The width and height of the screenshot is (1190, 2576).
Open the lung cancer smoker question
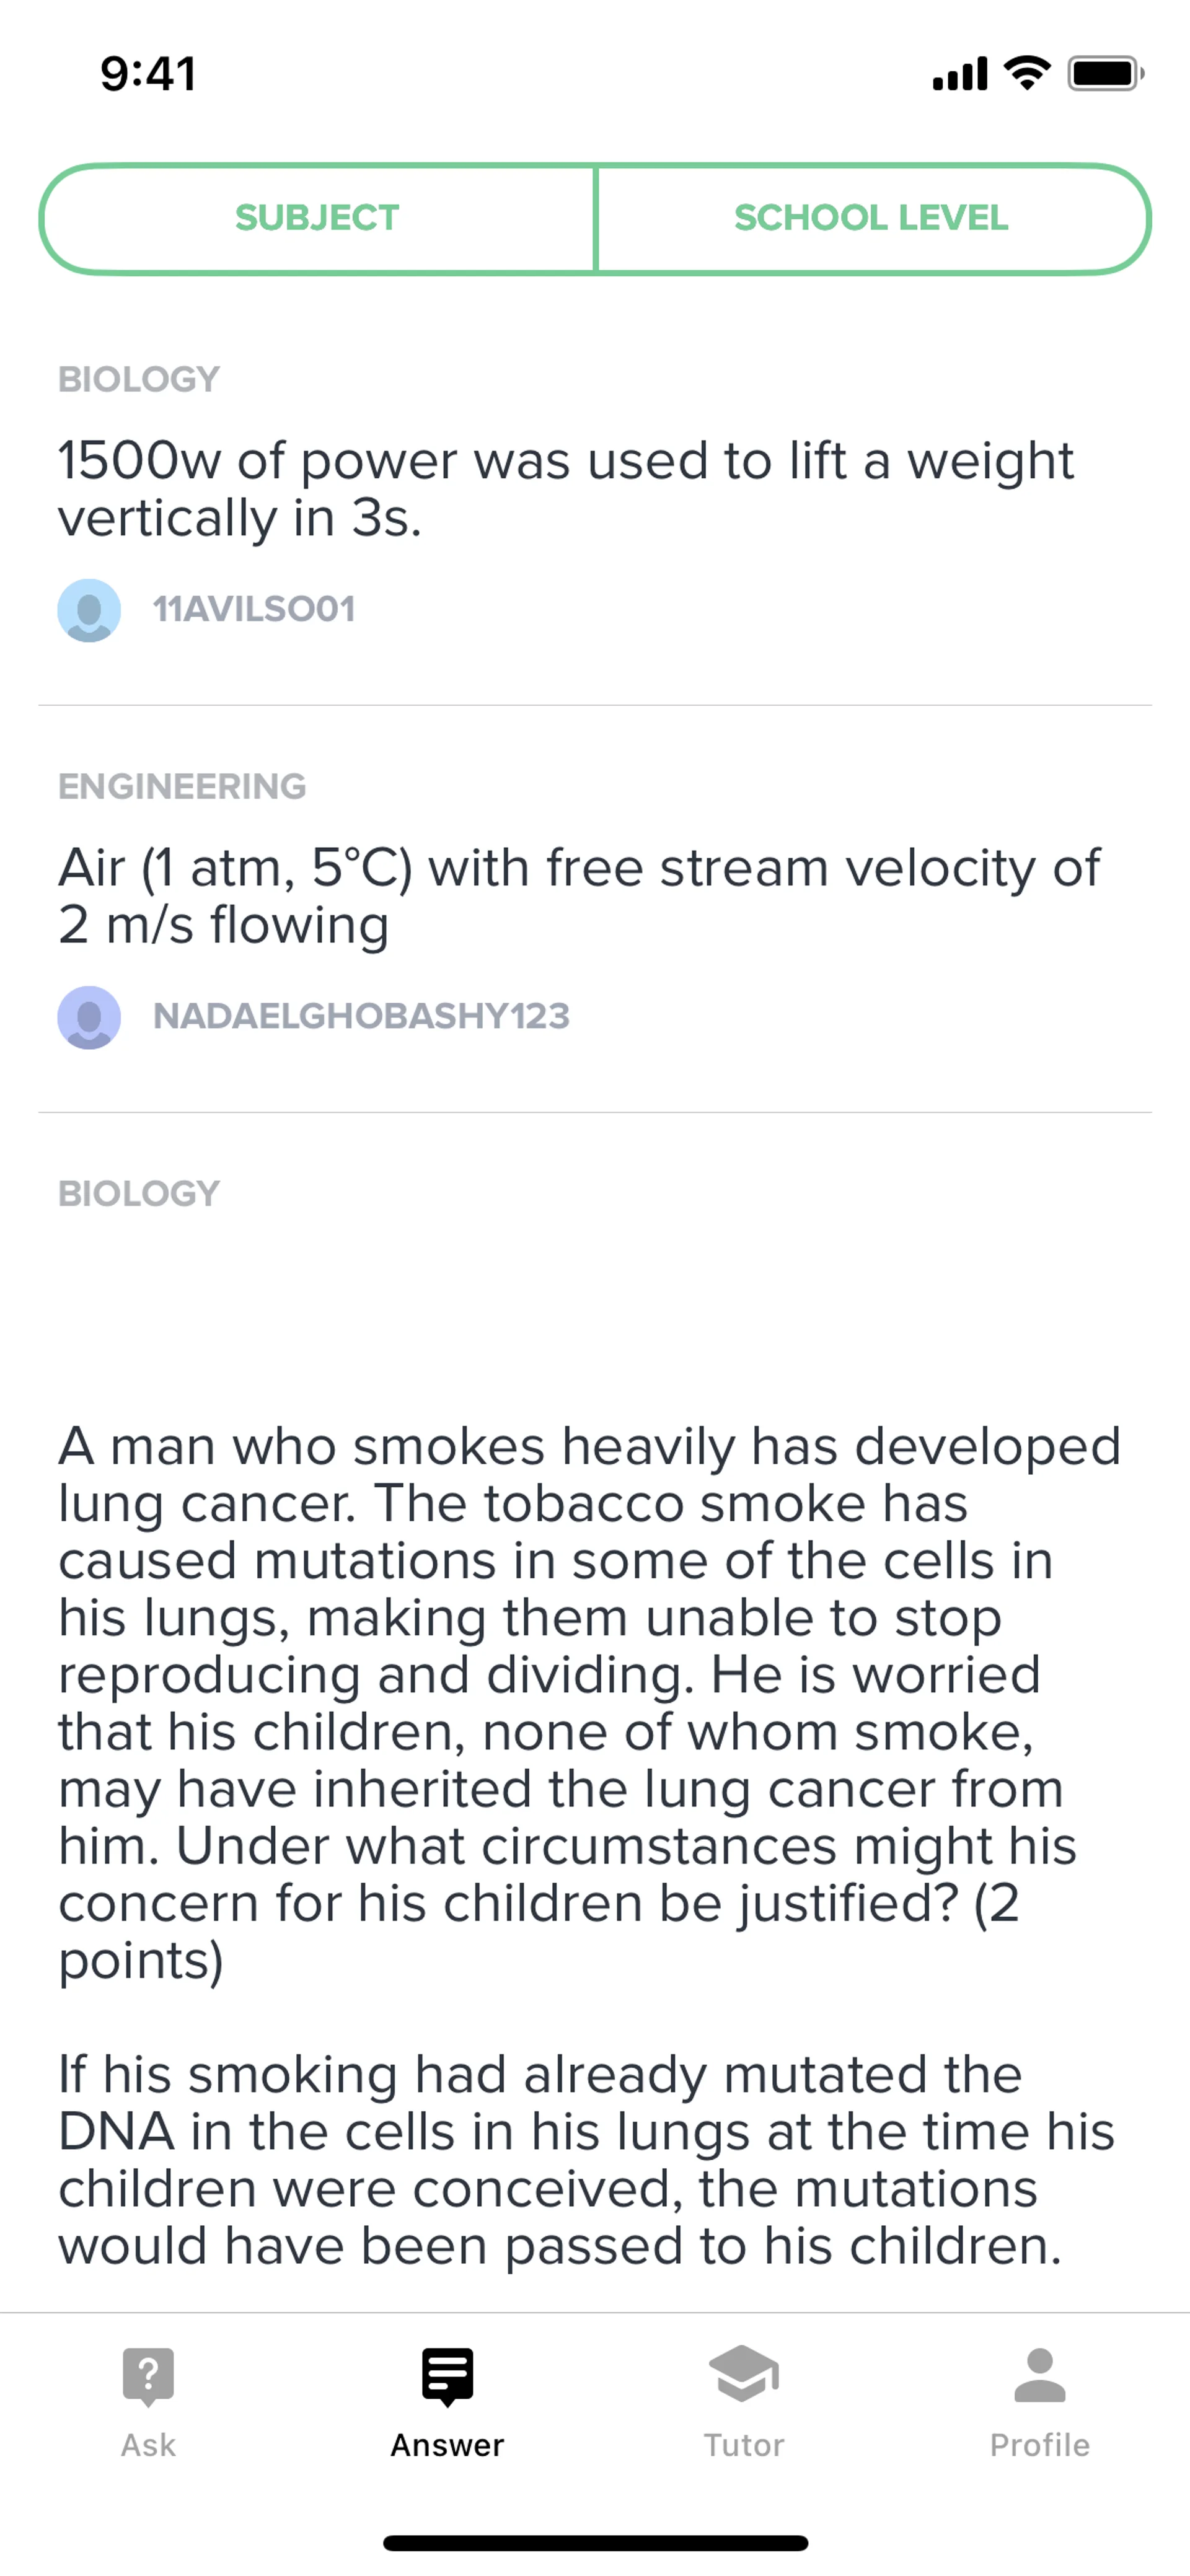pyautogui.click(x=588, y=1700)
